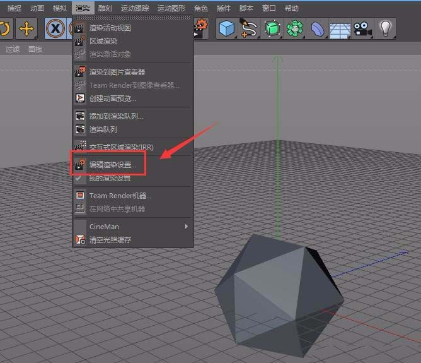Choose 区域渲染 menu entry

point(133,42)
